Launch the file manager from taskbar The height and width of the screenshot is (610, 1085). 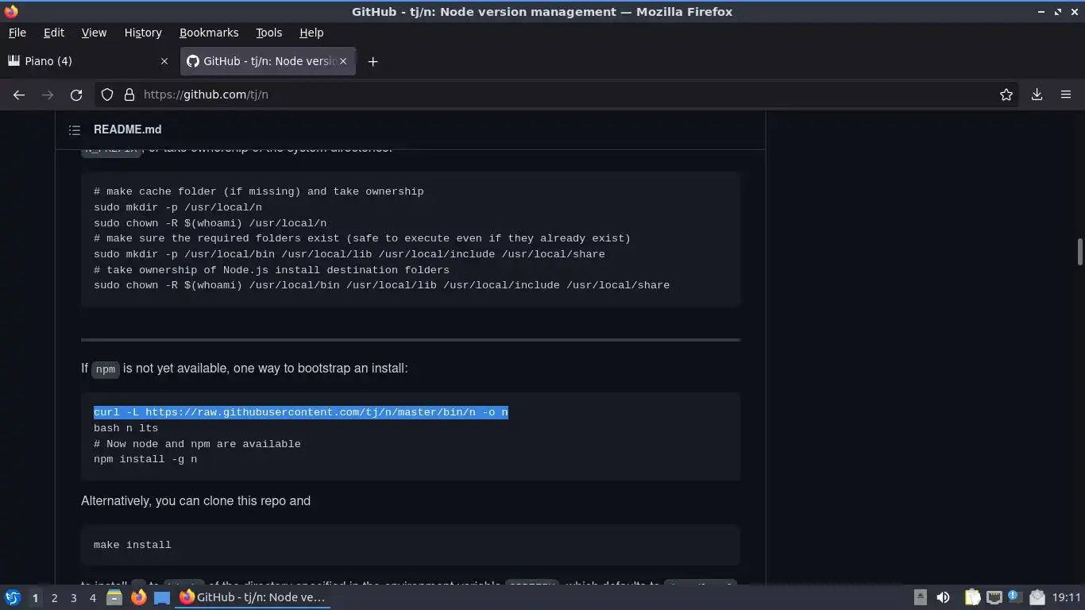pos(114,597)
